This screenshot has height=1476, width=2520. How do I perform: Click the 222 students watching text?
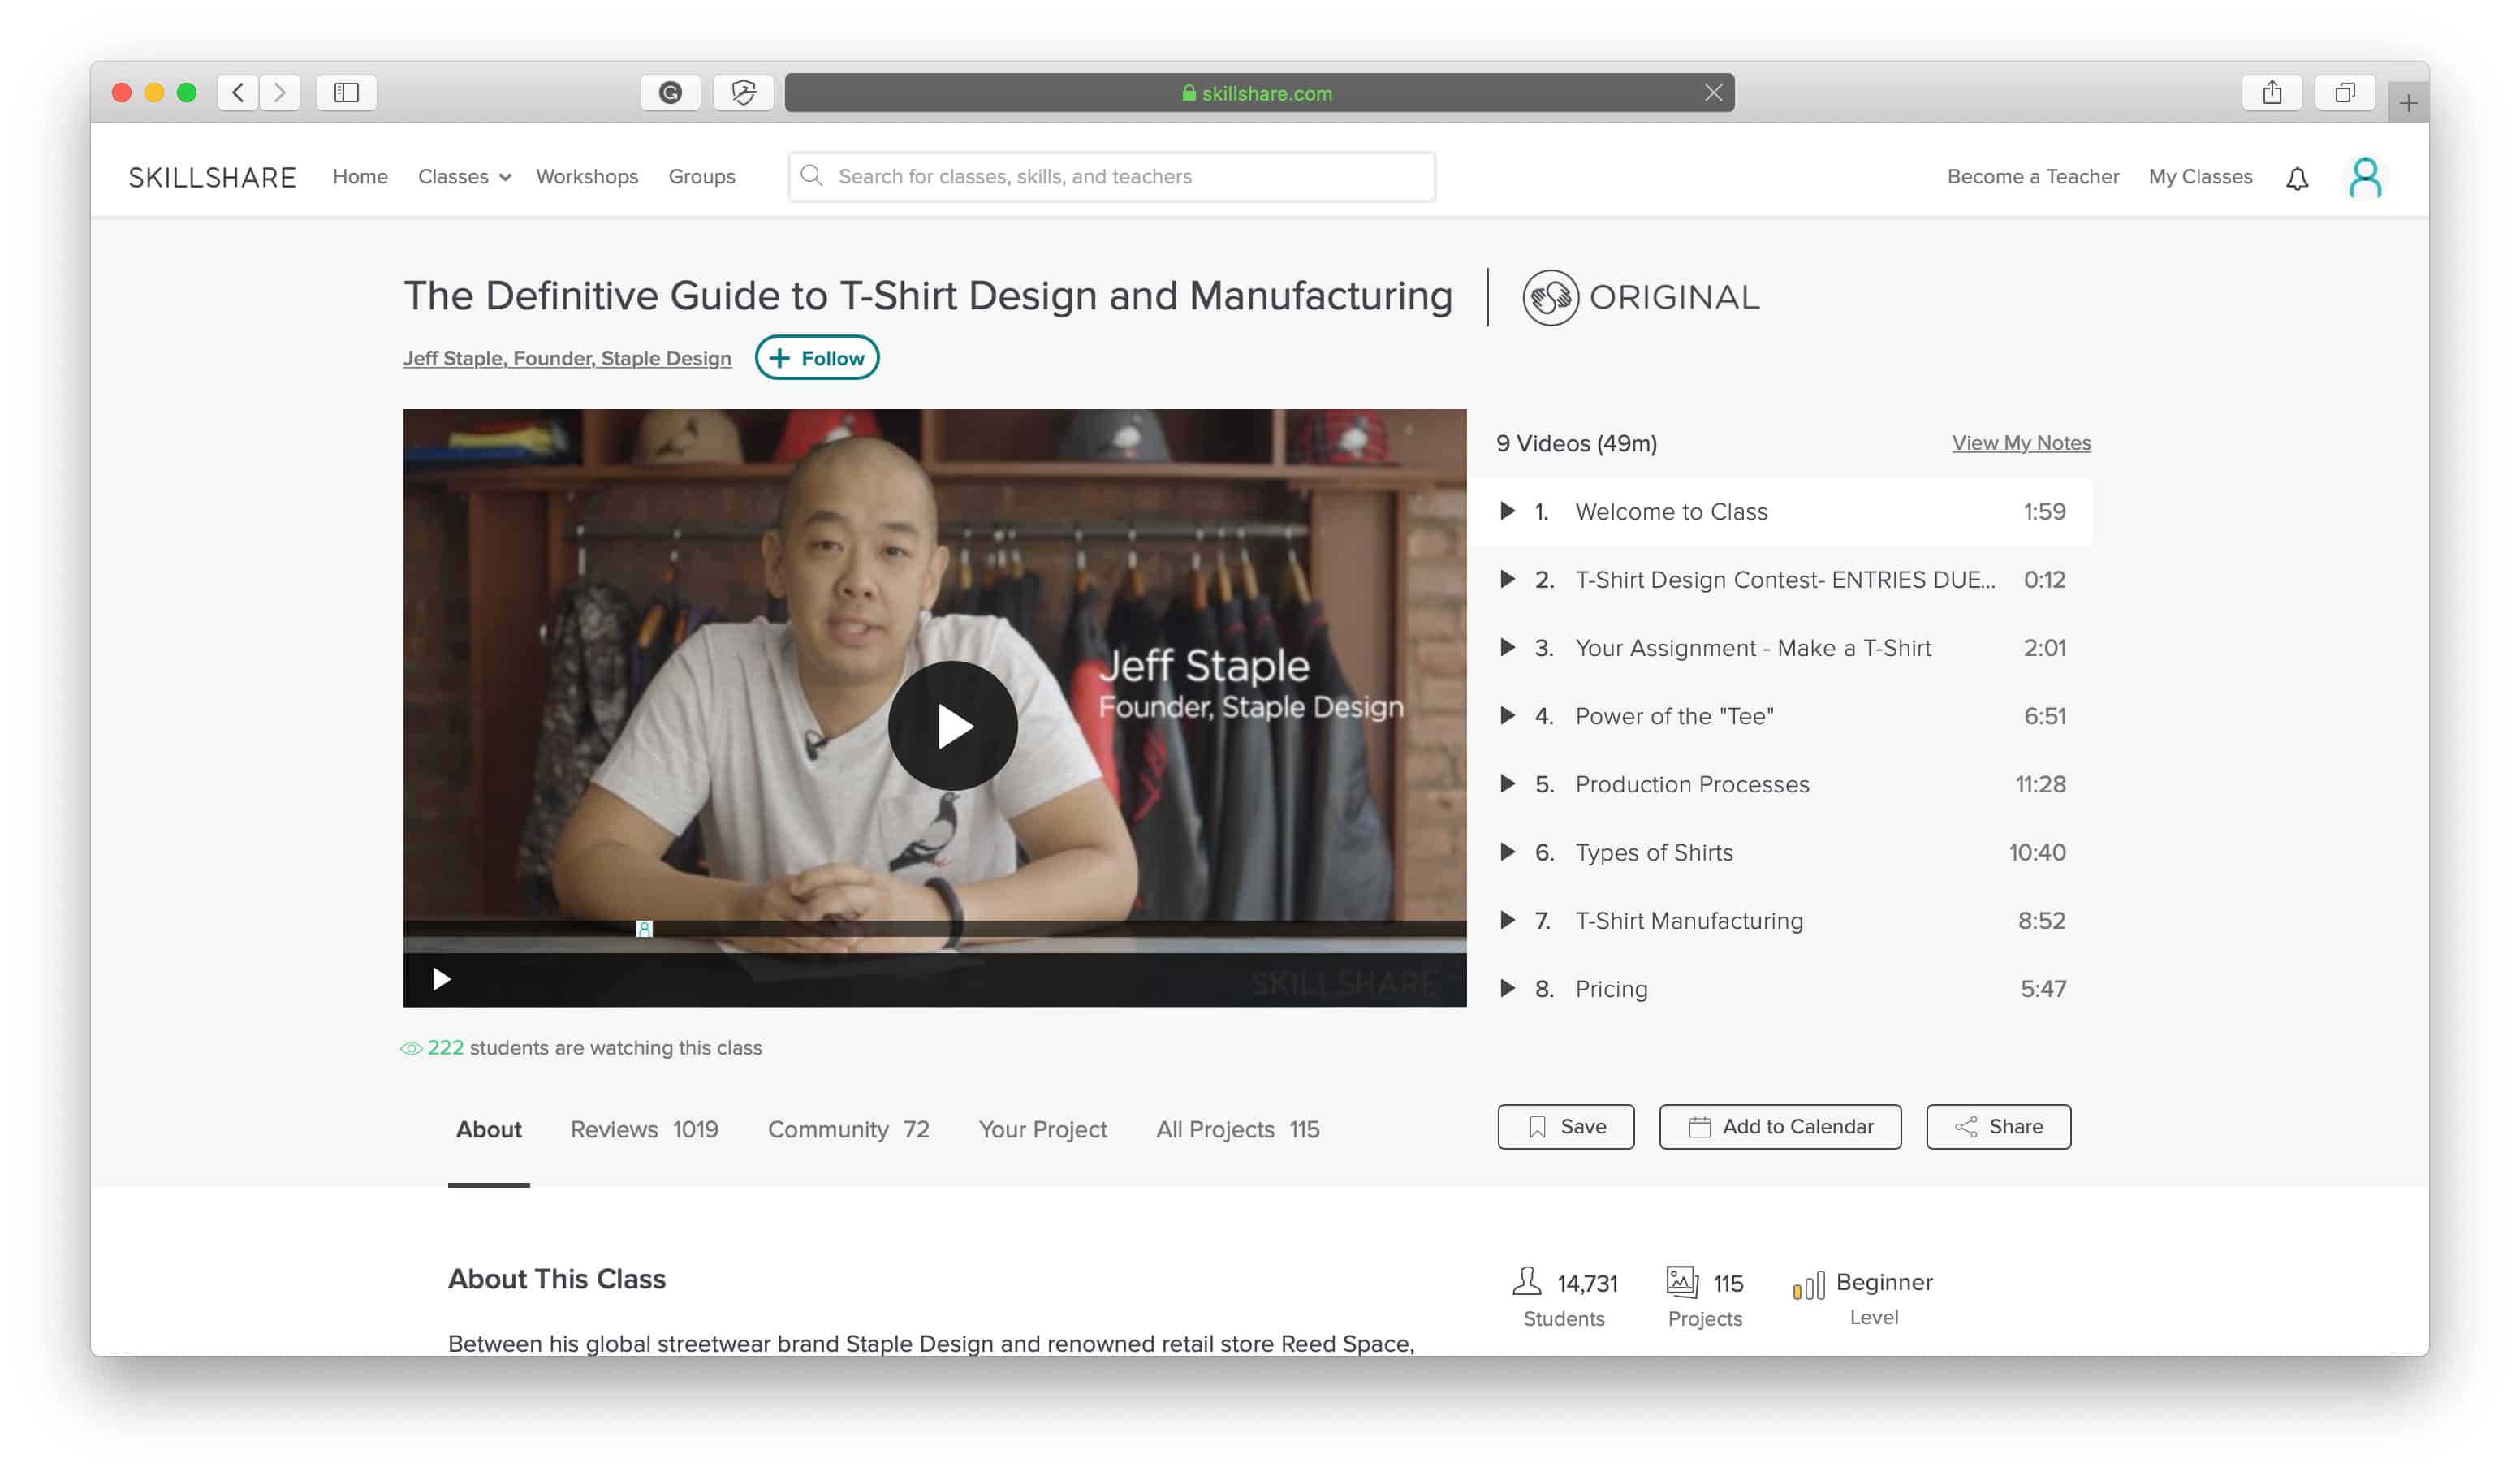(581, 1047)
